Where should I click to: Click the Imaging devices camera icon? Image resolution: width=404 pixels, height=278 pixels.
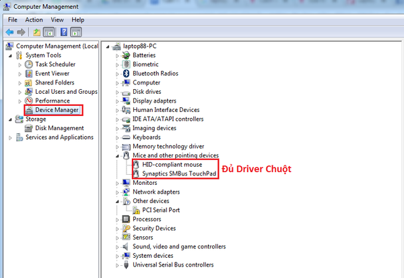[x=127, y=128]
